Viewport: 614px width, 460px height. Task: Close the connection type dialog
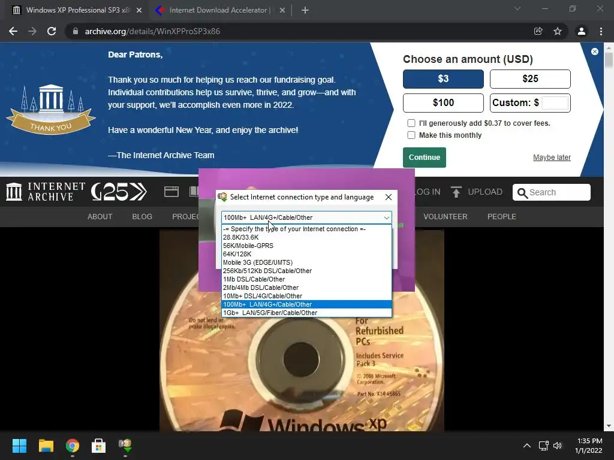tap(388, 197)
